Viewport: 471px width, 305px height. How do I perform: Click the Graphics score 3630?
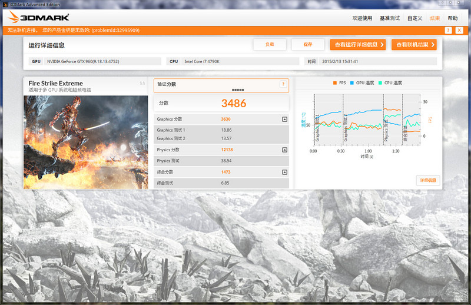(x=225, y=120)
